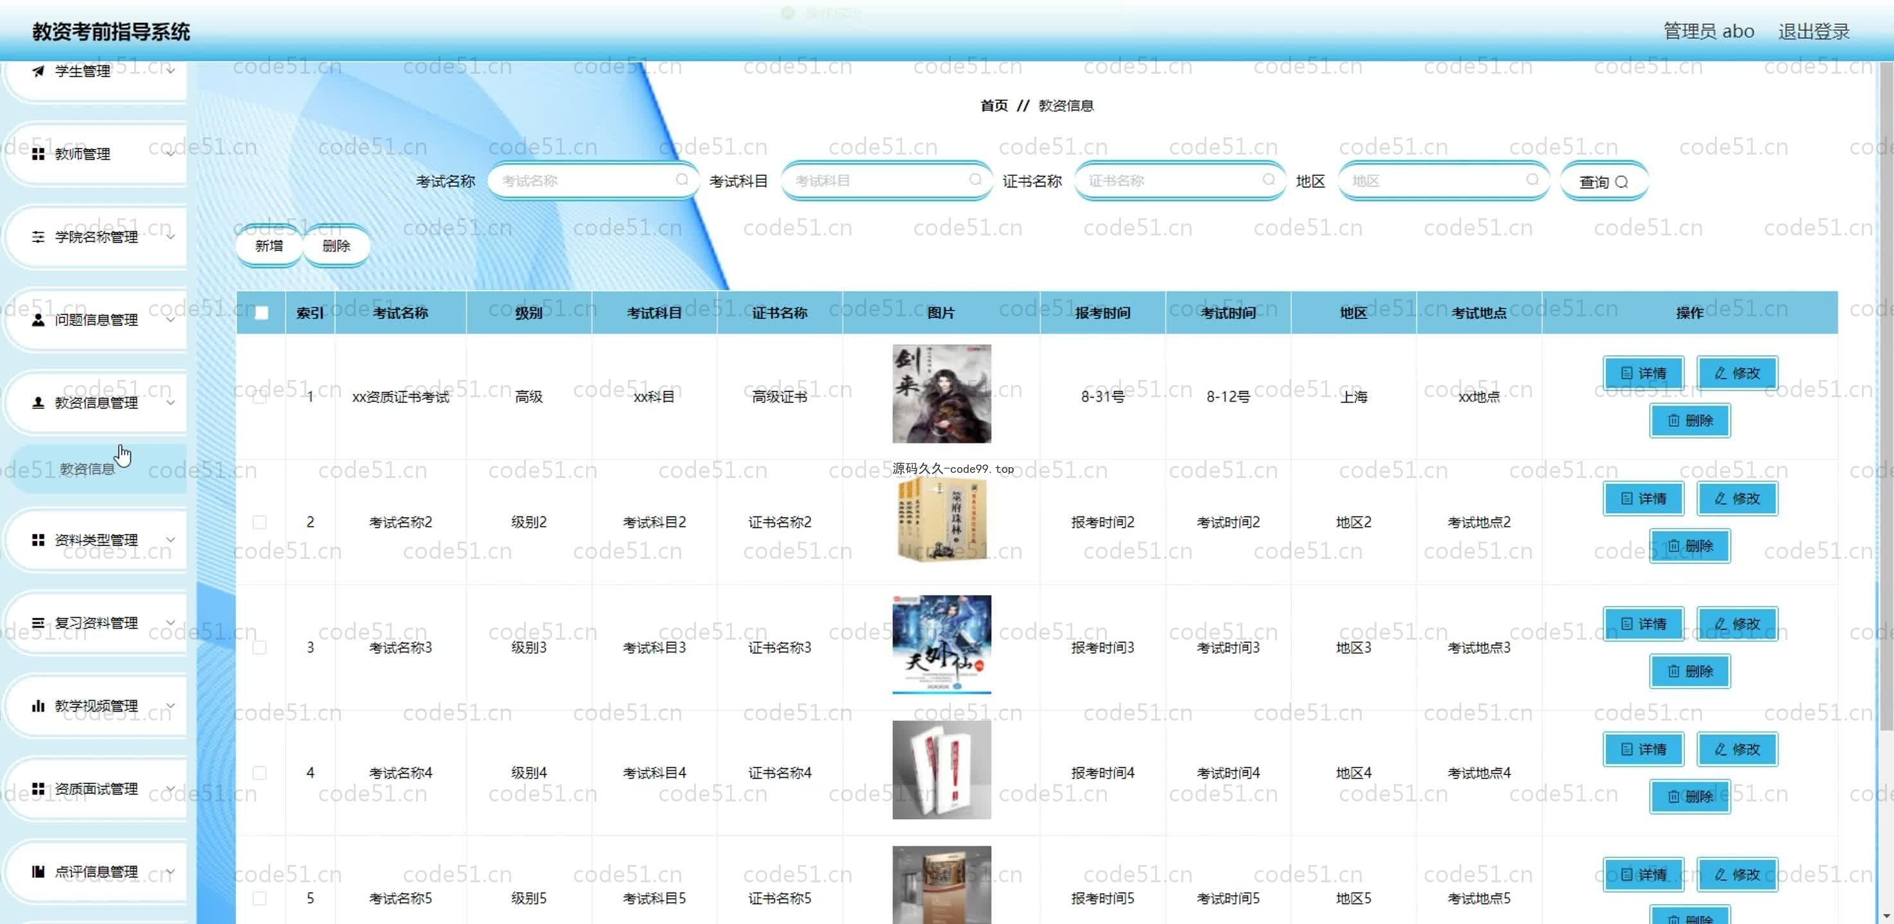Click the 教师管理 grid icon
The height and width of the screenshot is (924, 1894).
39,153
